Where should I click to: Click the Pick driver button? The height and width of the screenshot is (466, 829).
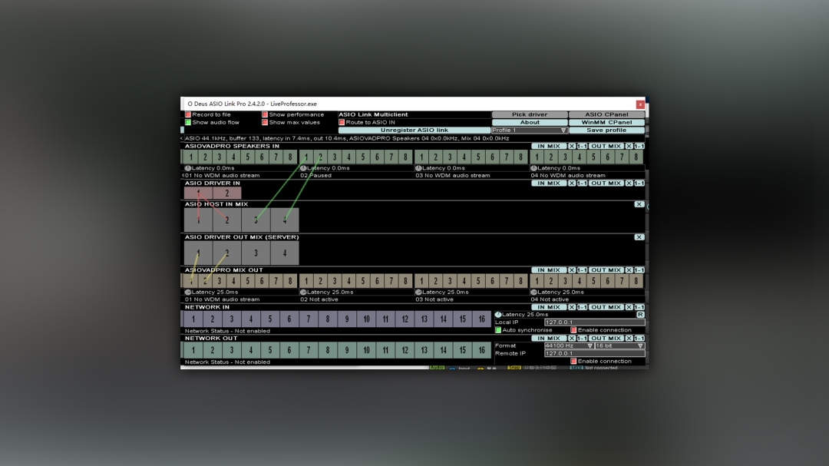point(529,114)
